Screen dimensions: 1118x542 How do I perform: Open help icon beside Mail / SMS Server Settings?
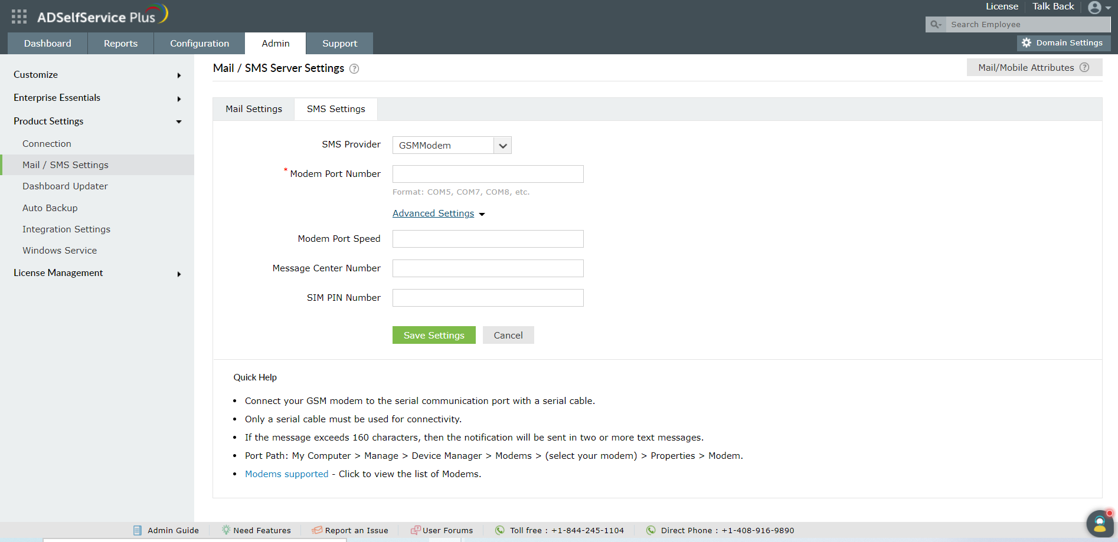[354, 68]
